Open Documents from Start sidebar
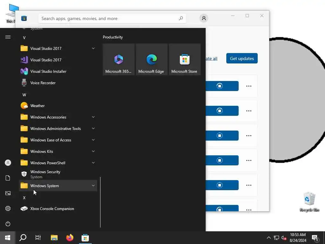This screenshot has width=325, height=244. coord(8,178)
